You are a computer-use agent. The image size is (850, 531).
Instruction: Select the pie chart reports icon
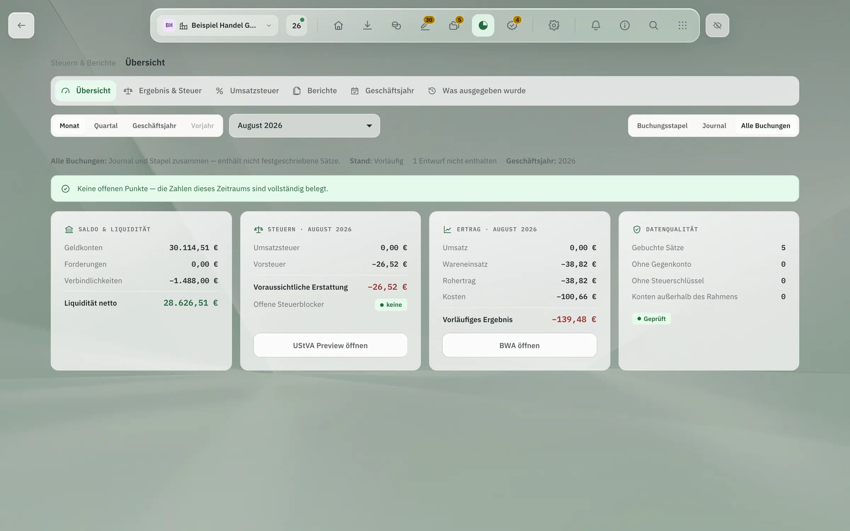click(483, 25)
